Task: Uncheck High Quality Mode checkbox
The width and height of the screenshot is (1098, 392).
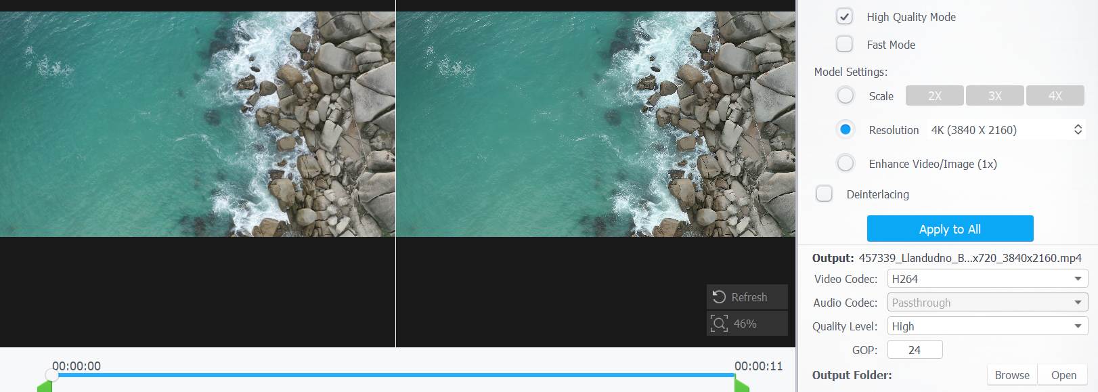Action: point(844,17)
